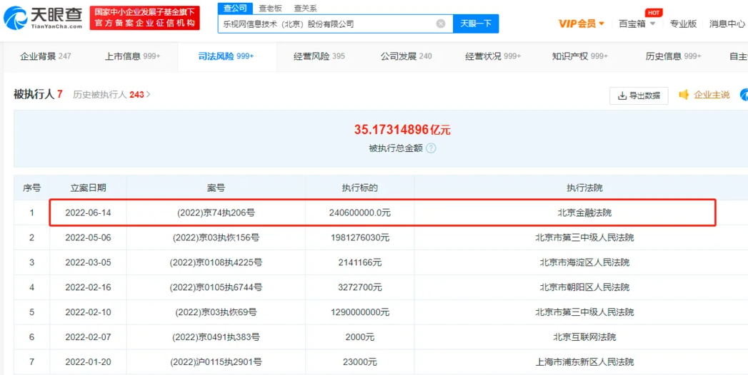This screenshot has width=748, height=375.
Task: Click the blue icon right of 企业主说
Action: click(744, 95)
